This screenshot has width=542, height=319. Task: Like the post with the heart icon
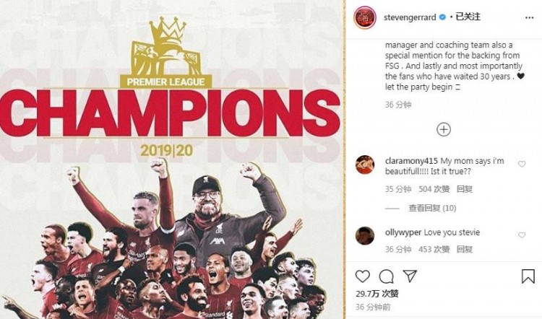click(363, 276)
